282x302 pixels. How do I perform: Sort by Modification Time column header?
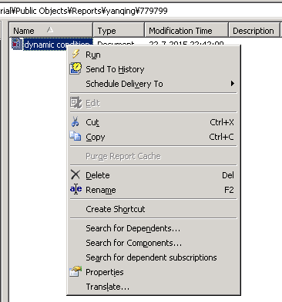pos(186,31)
